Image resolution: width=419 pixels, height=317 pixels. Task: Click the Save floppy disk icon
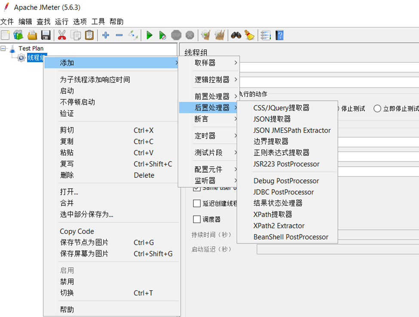click(46, 35)
